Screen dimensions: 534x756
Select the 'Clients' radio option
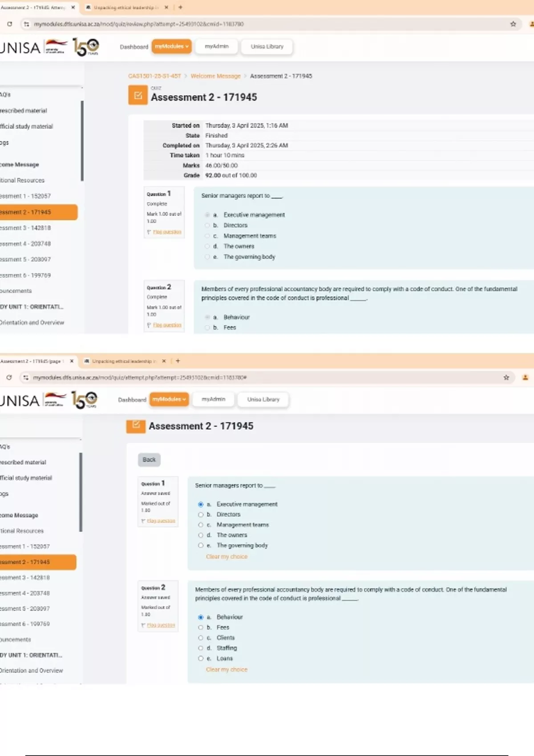click(201, 638)
